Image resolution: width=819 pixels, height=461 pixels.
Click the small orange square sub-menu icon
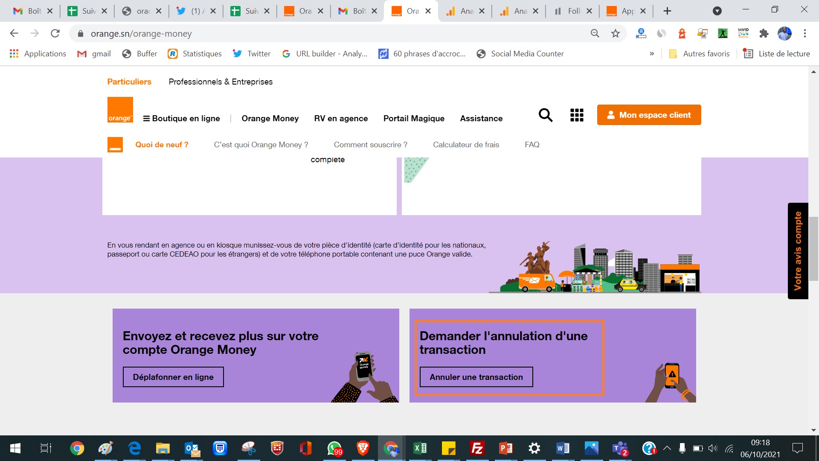[x=115, y=145]
